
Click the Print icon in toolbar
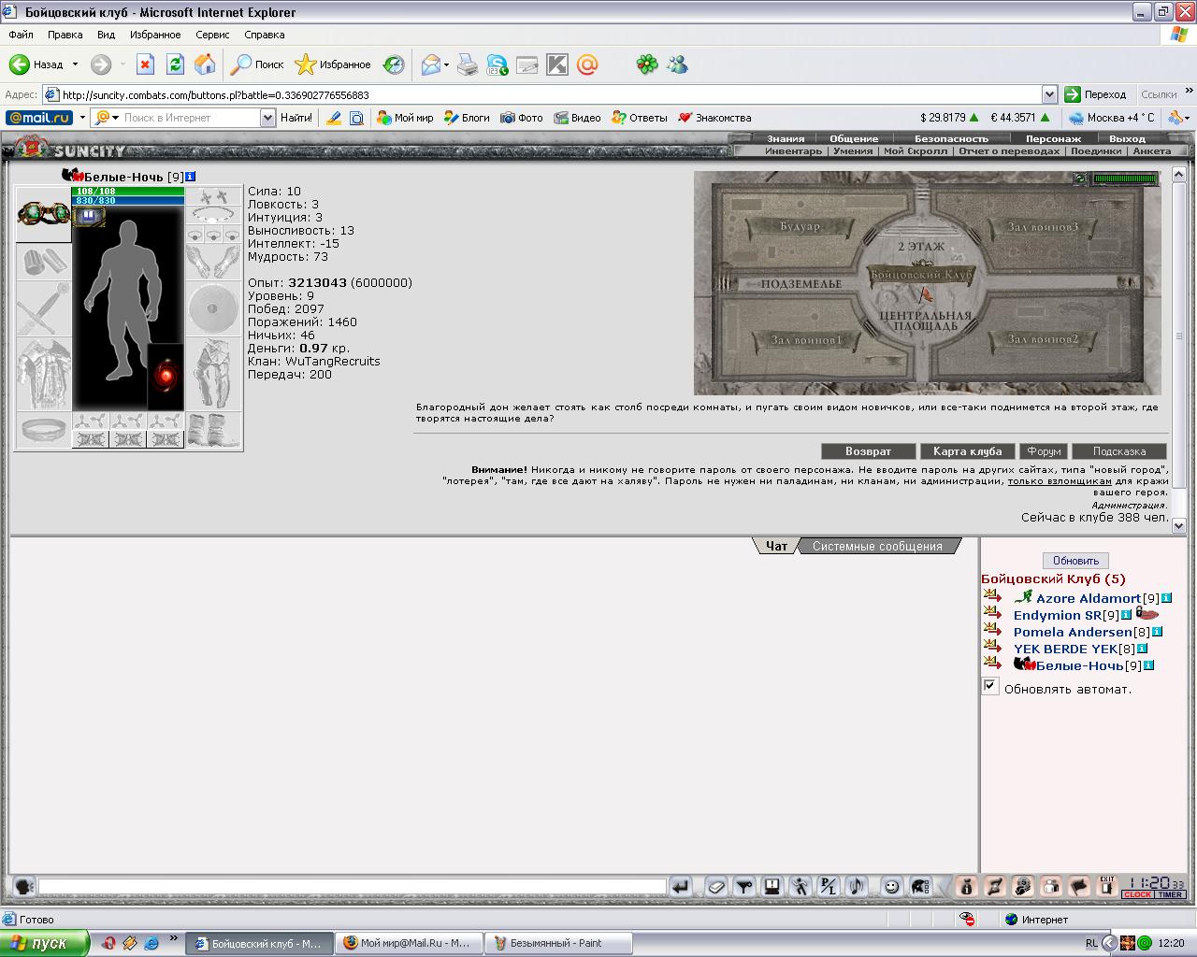(x=468, y=64)
